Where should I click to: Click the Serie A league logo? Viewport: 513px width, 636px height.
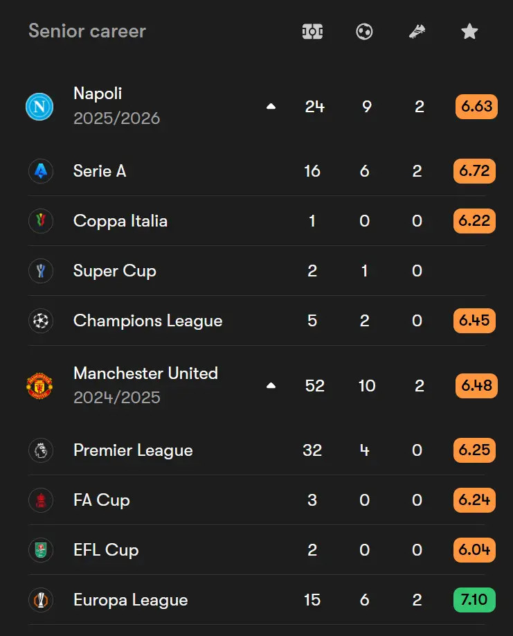click(41, 171)
